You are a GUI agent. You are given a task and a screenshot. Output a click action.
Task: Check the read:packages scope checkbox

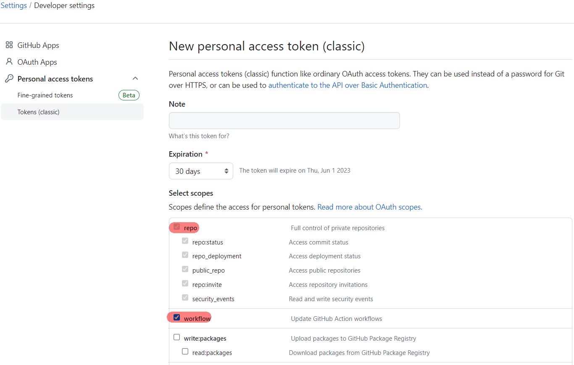click(185, 352)
